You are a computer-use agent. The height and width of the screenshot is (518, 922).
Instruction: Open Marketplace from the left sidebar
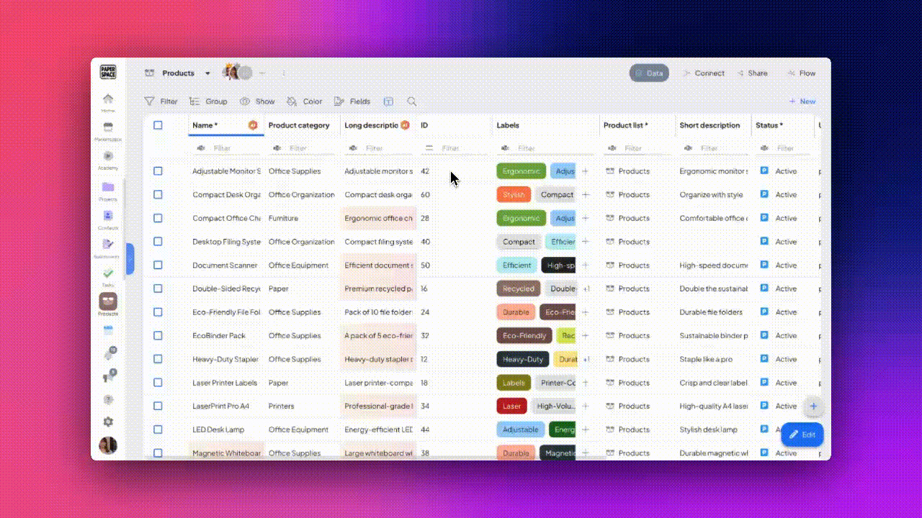pos(108,129)
